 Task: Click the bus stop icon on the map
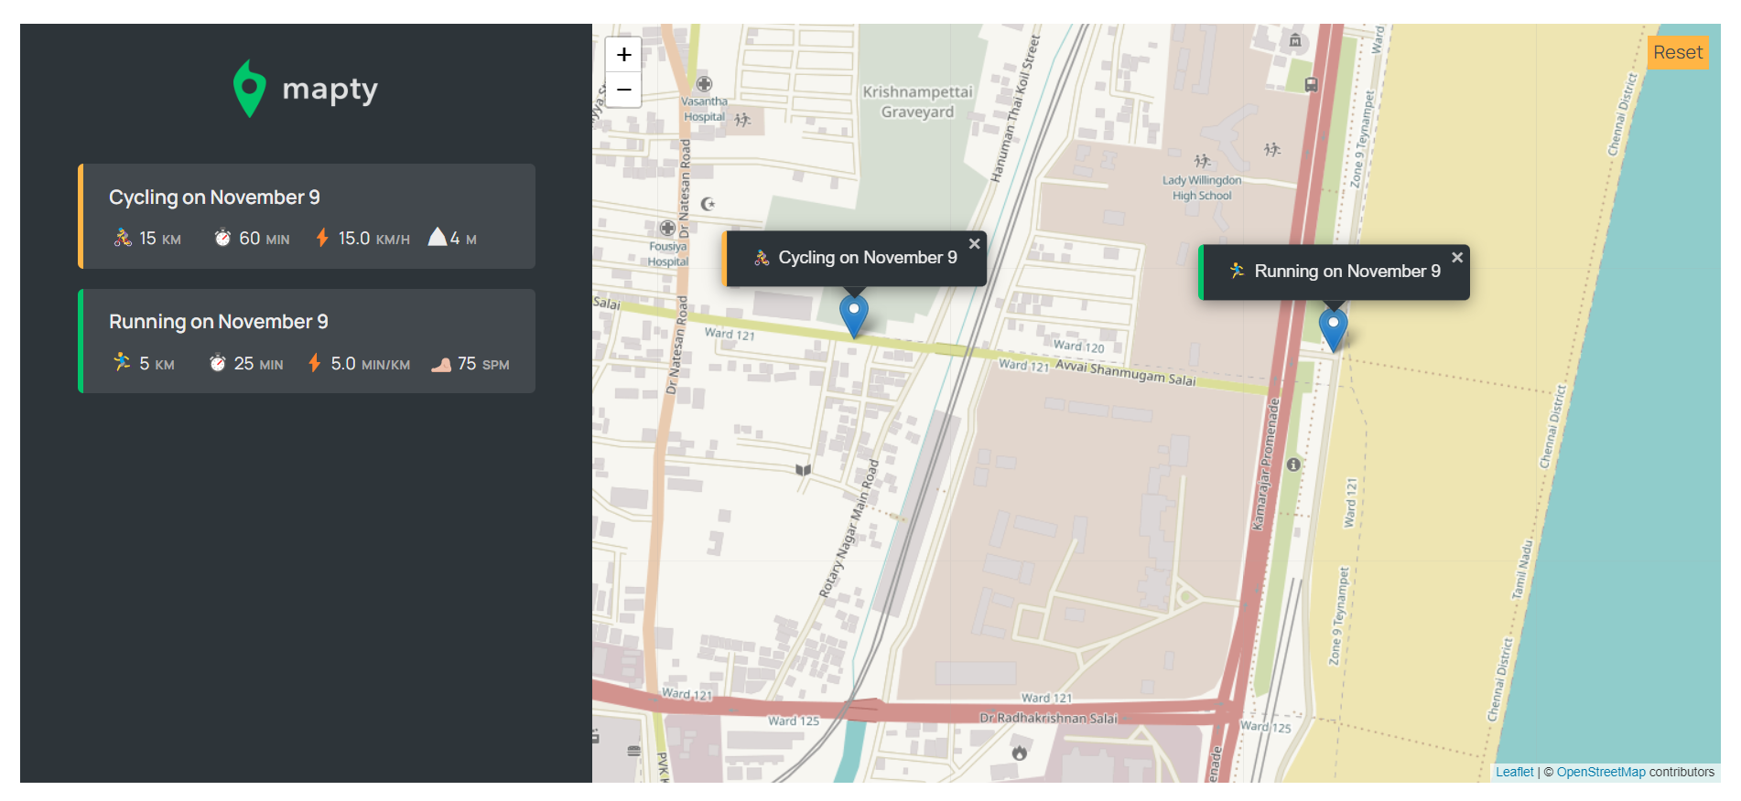[x=1311, y=85]
